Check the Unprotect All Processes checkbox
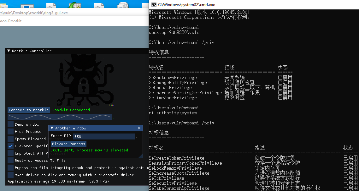The width and height of the screenshot is (359, 191). pos(10,153)
